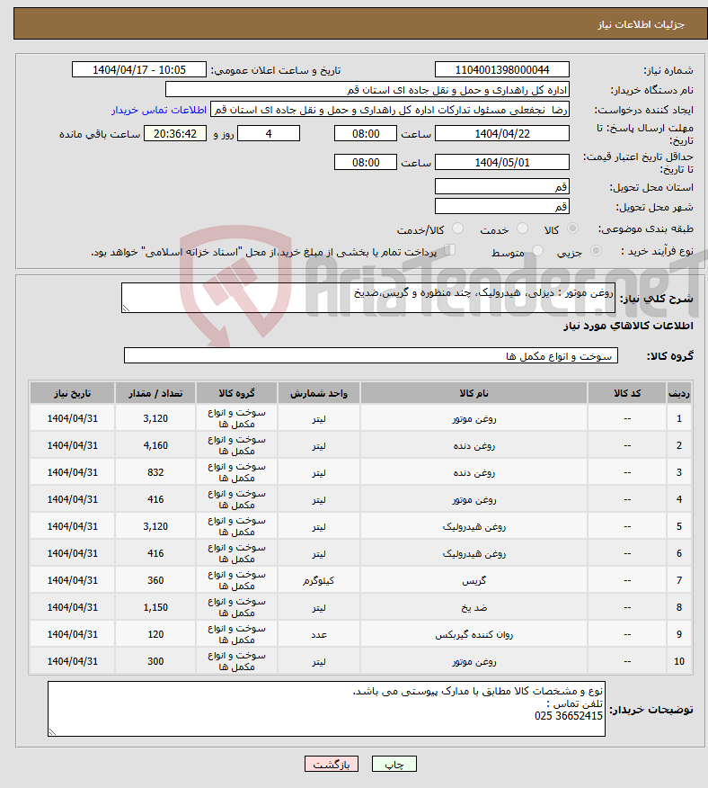Click the remaining time field 20:36:42
708x788 pixels.
click(x=175, y=134)
